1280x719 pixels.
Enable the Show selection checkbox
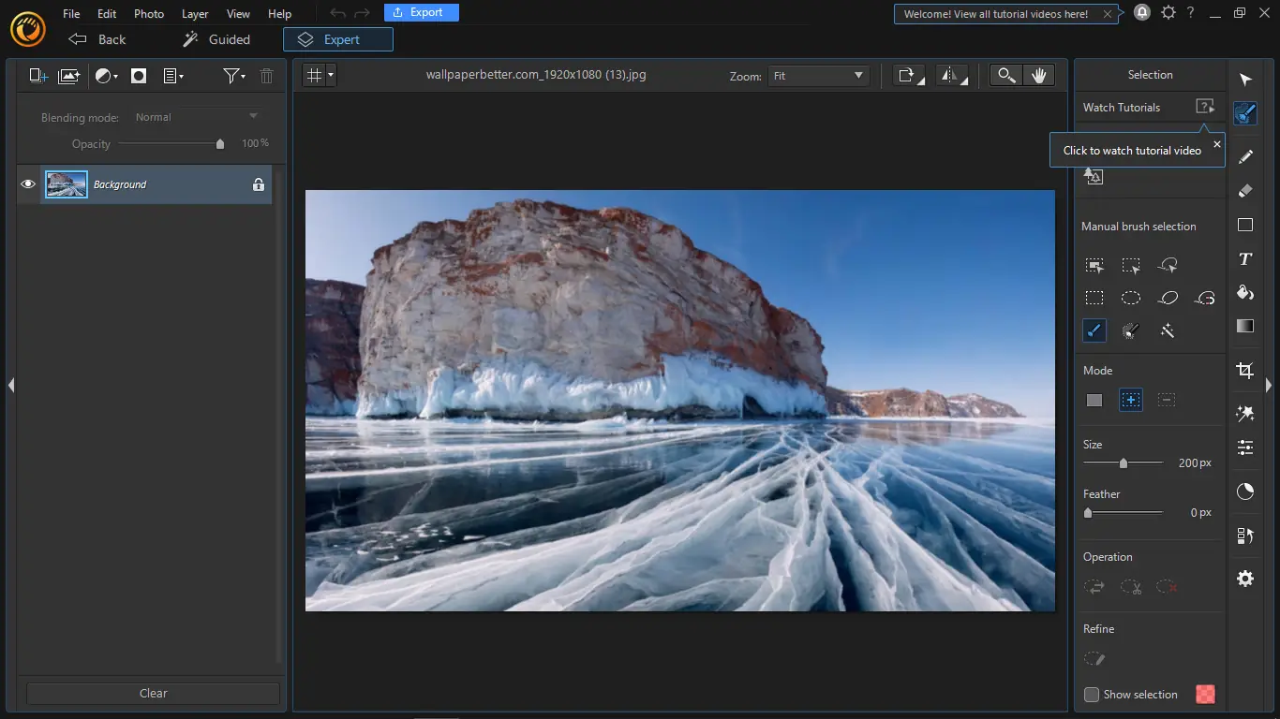point(1092,695)
